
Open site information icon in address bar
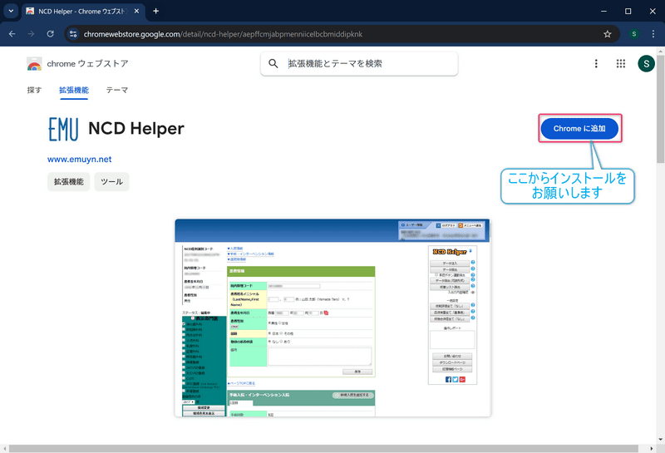pyautogui.click(x=73, y=34)
